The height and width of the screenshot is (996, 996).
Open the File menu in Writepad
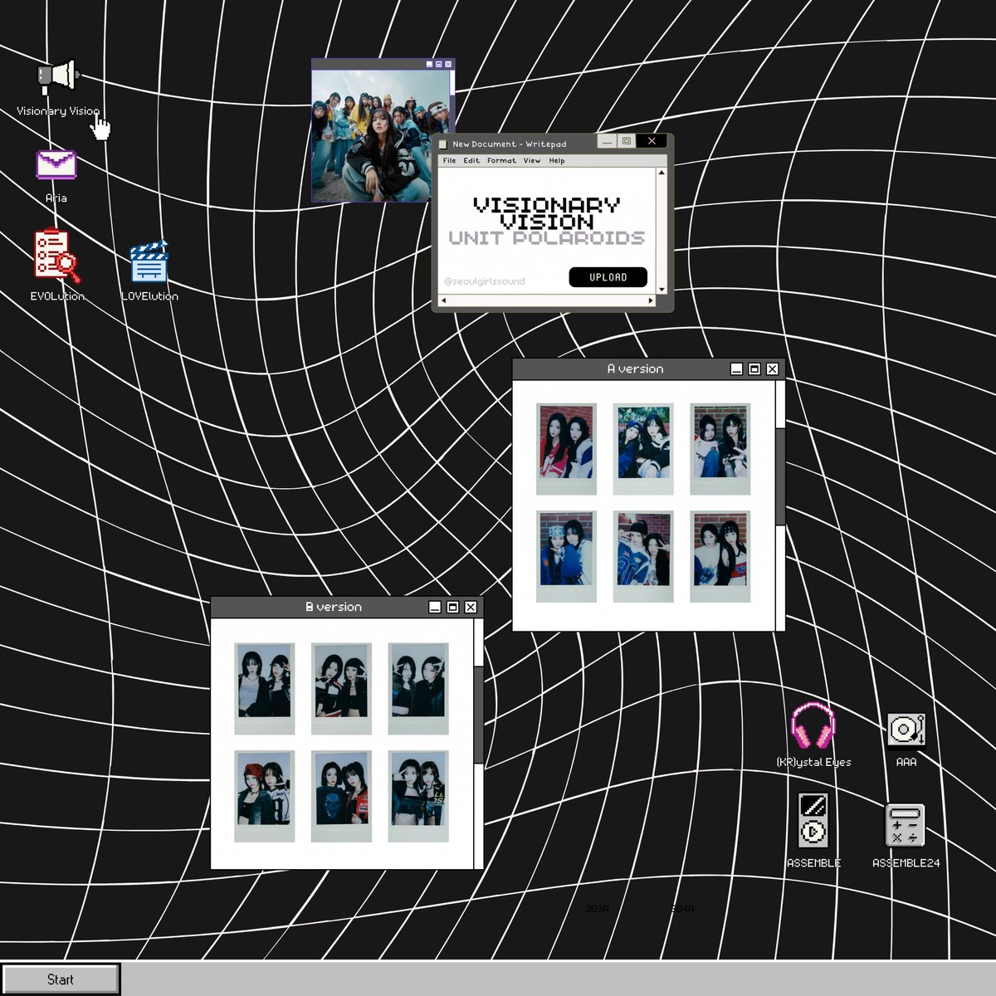click(x=449, y=161)
